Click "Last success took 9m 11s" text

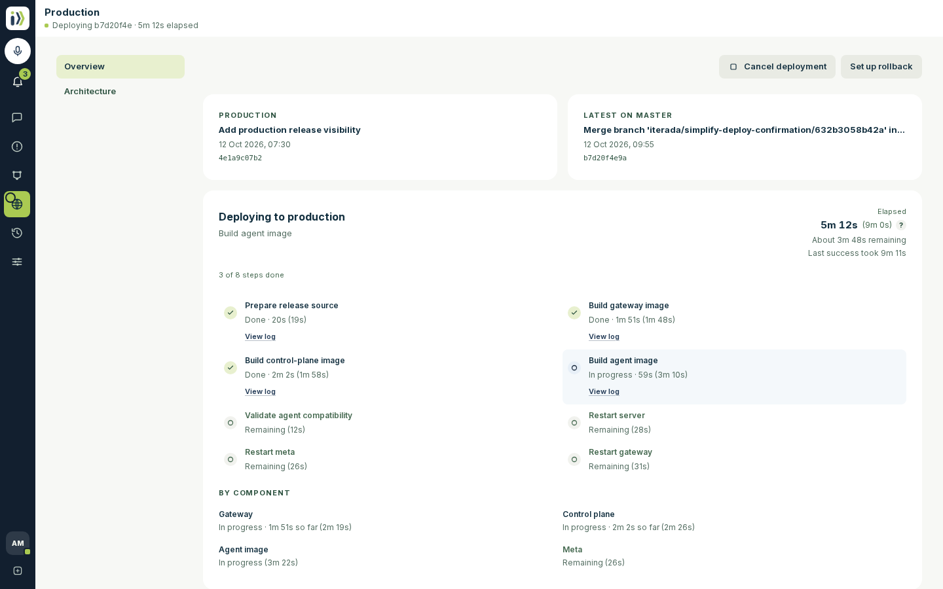857,253
